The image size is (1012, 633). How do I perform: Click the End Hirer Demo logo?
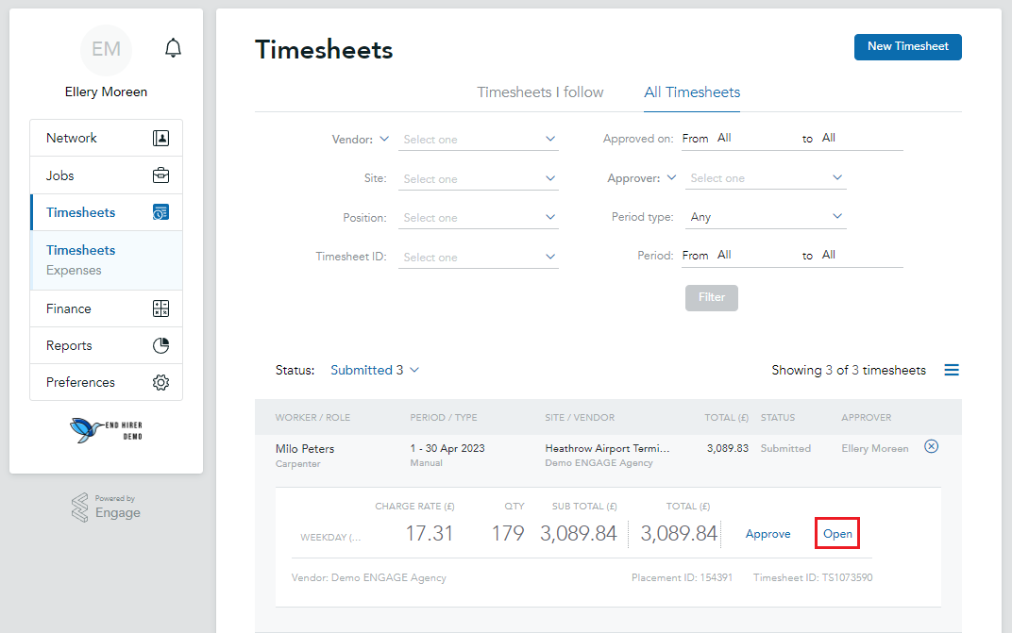pos(106,429)
